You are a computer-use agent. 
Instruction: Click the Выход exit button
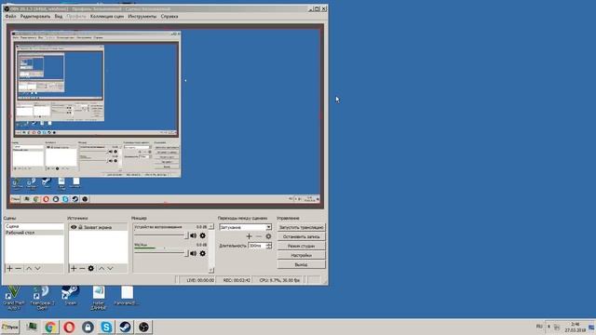(x=301, y=264)
